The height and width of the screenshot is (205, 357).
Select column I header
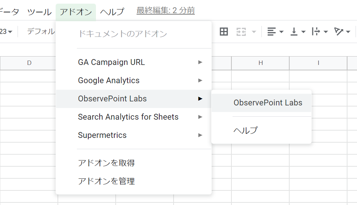tap(318, 63)
